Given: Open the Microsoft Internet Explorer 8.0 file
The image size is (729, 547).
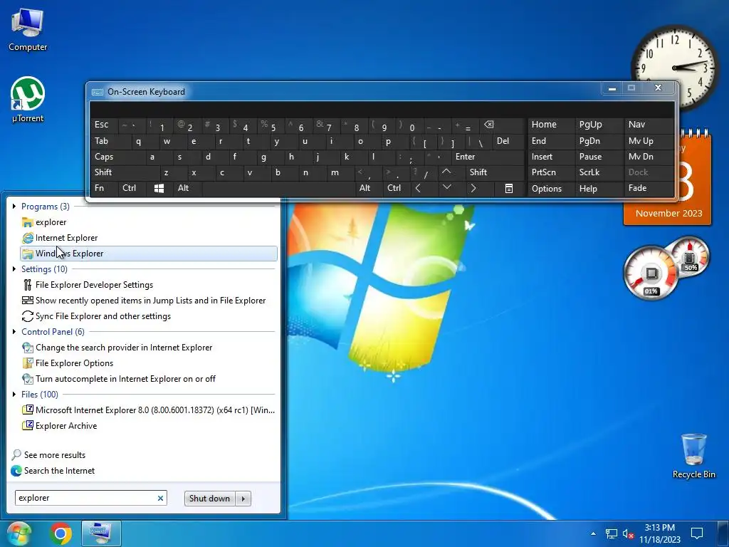Looking at the screenshot, I should coord(149,410).
